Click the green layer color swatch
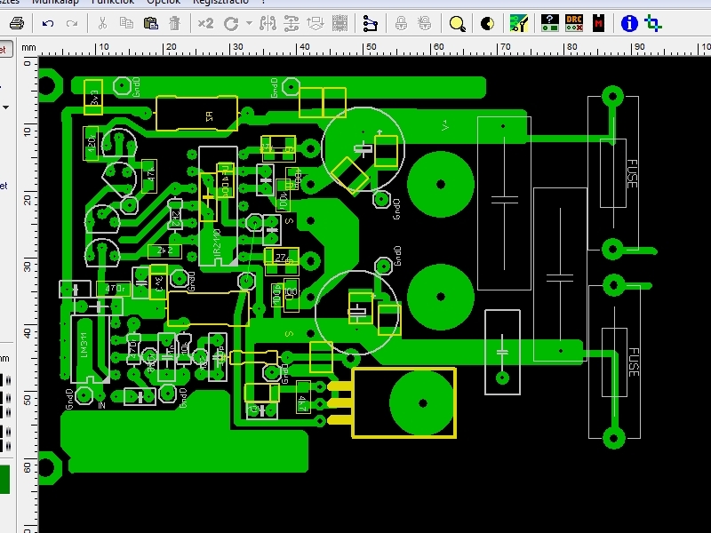 4,480
